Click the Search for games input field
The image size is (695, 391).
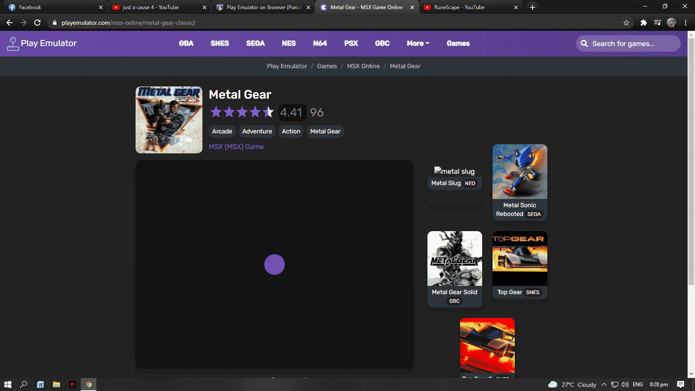[628, 43]
